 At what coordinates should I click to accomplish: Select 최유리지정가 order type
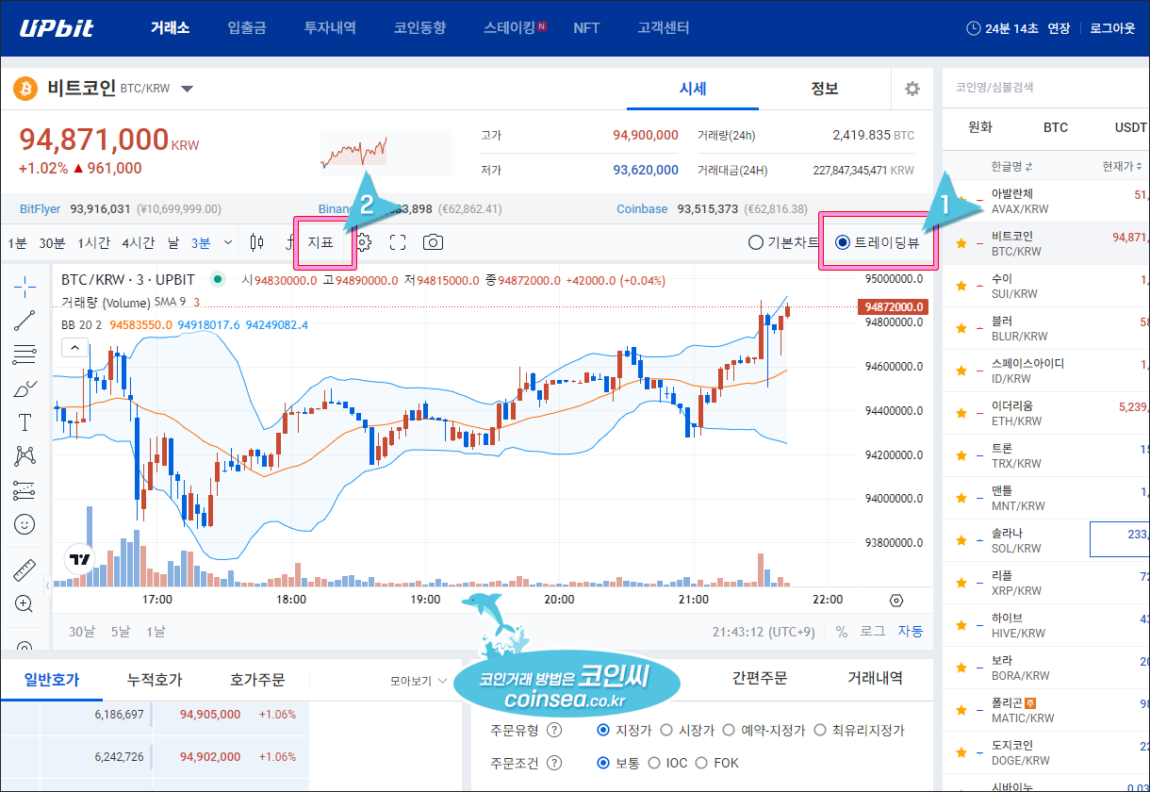819,730
